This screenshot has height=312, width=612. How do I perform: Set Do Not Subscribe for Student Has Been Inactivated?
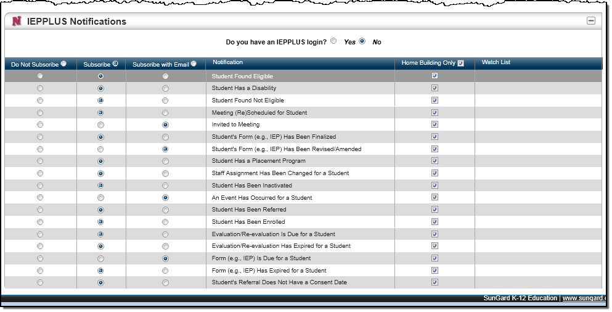(x=40, y=186)
